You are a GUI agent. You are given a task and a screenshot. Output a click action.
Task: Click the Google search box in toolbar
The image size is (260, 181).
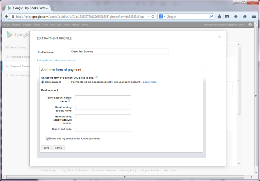[187, 16]
